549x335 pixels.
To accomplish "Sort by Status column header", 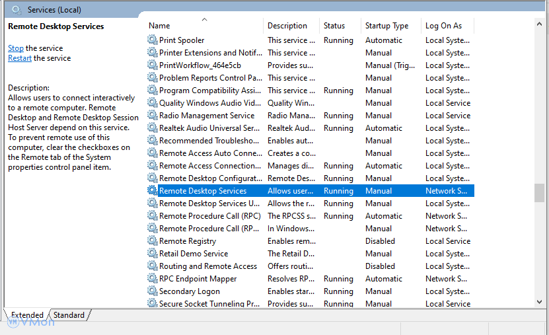I will click(x=334, y=26).
